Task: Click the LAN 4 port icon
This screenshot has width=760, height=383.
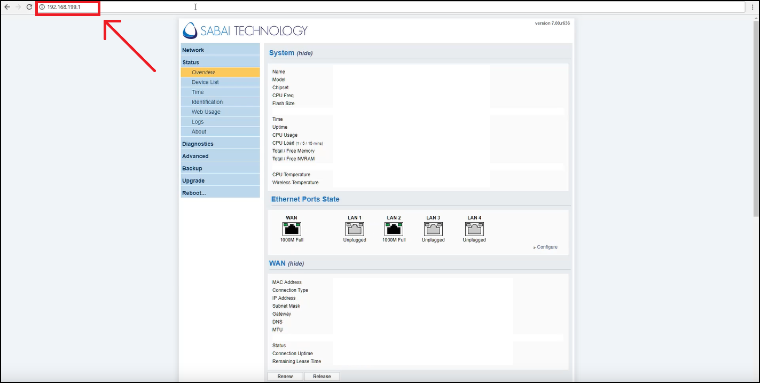Action: click(474, 229)
